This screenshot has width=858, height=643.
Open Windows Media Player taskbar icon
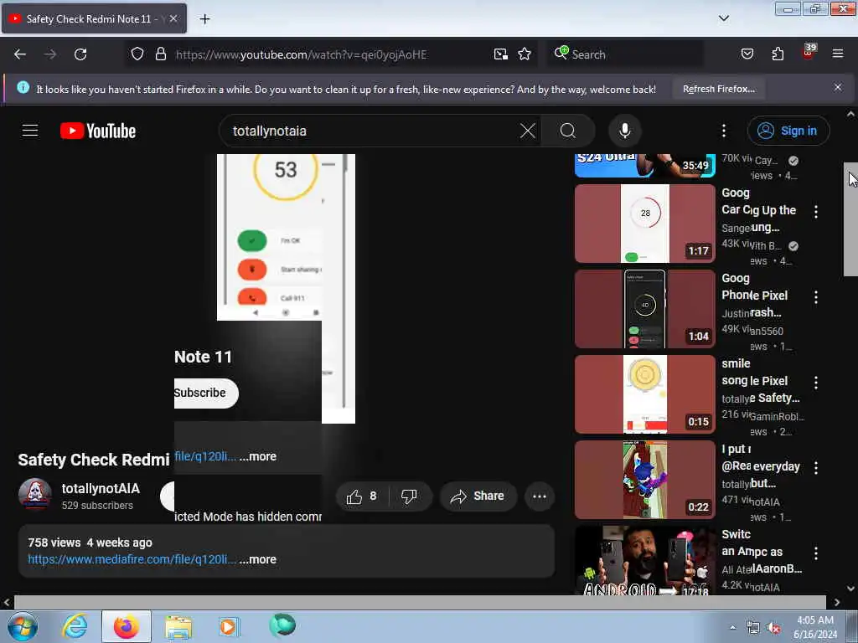(x=228, y=626)
